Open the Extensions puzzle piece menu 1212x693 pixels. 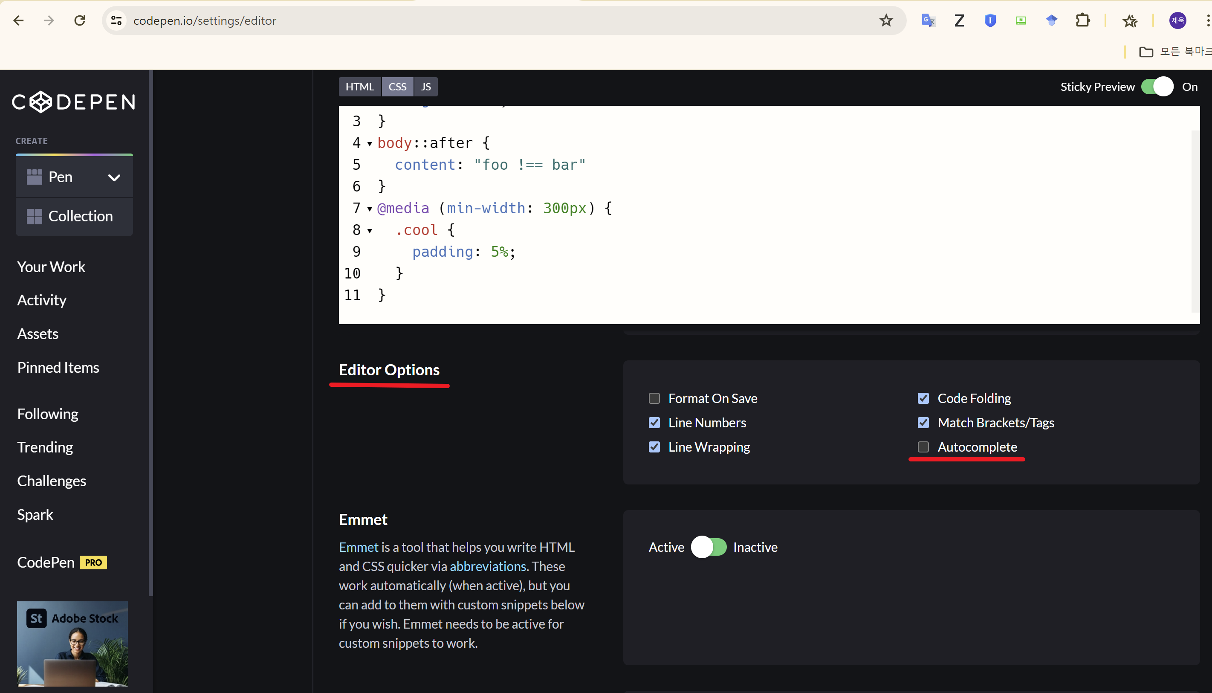tap(1082, 20)
